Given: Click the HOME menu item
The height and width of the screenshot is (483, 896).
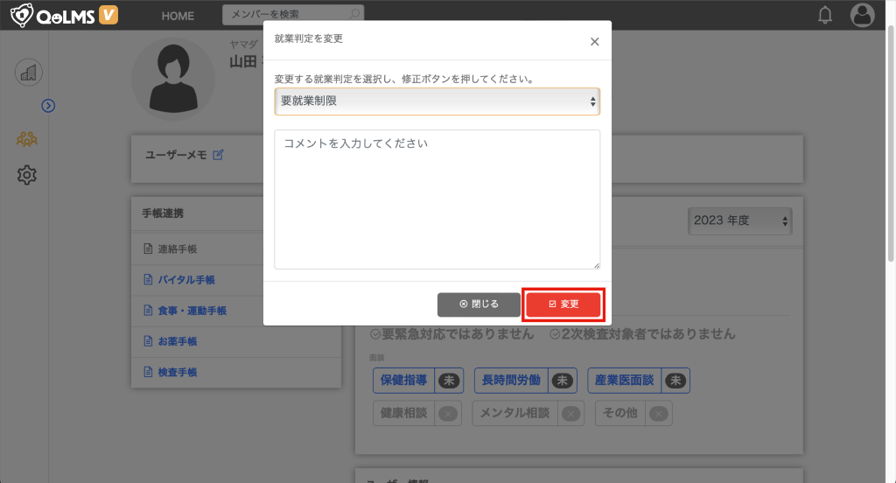Looking at the screenshot, I should [178, 16].
